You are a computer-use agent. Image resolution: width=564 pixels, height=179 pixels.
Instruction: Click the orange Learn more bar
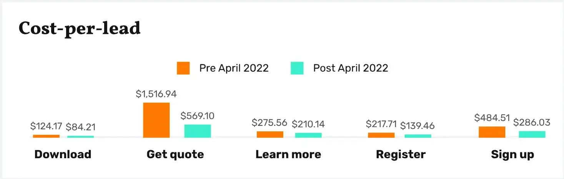point(270,134)
